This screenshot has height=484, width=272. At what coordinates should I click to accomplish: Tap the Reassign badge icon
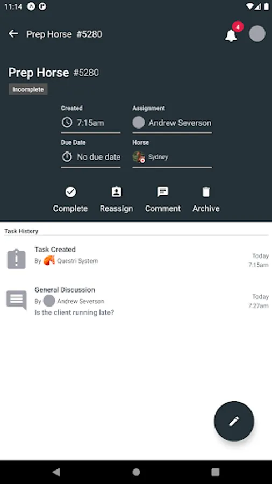(x=116, y=191)
